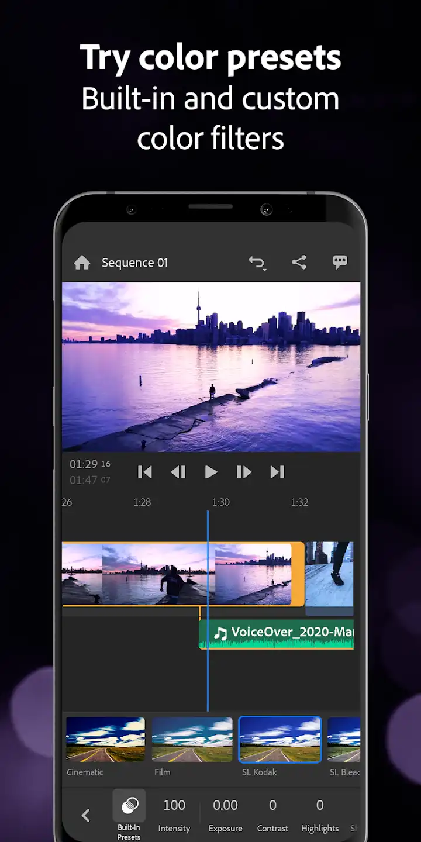Play the sequence
Image resolution: width=421 pixels, height=842 pixels.
tap(211, 472)
